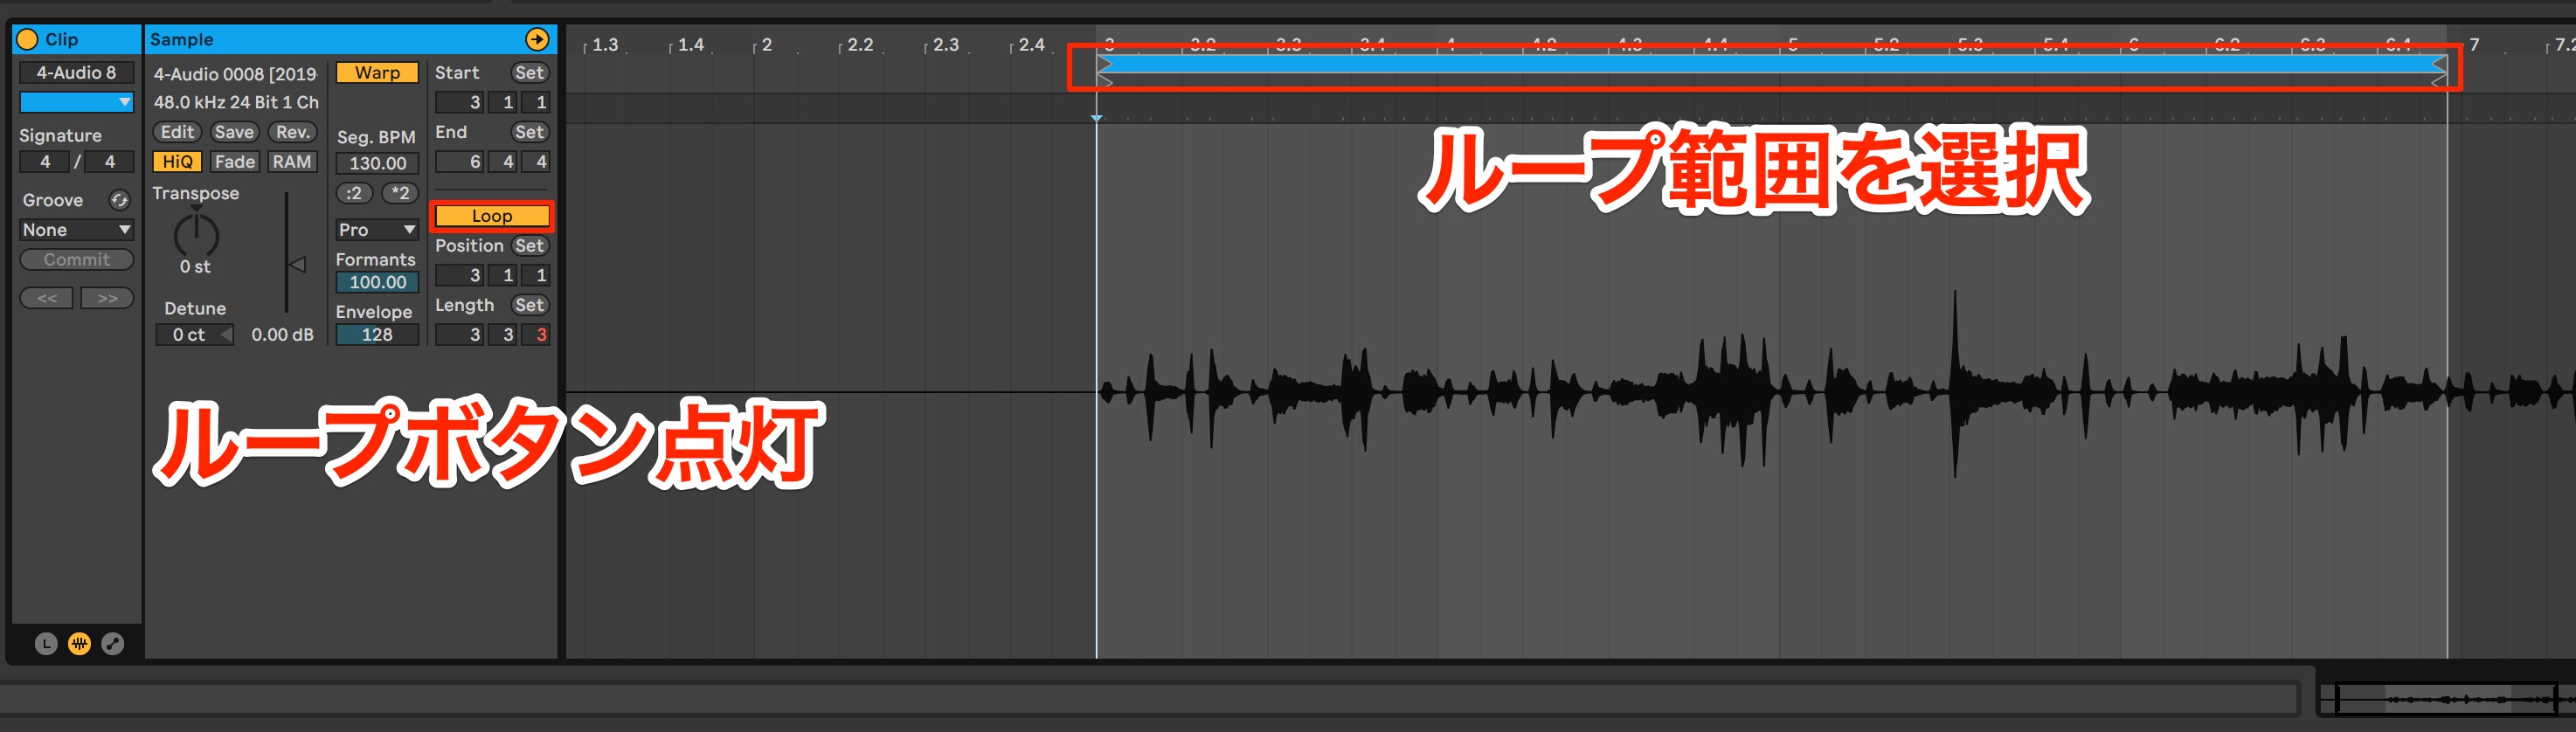Viewport: 2576px width, 732px height.
Task: Click the Signature numerator 4 field
Action: click(x=45, y=162)
